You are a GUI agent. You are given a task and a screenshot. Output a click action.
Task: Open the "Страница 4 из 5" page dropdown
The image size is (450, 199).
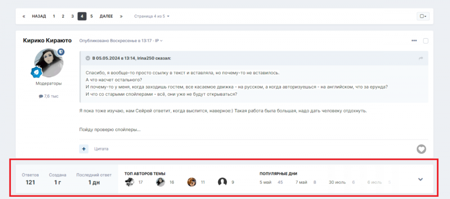152,16
